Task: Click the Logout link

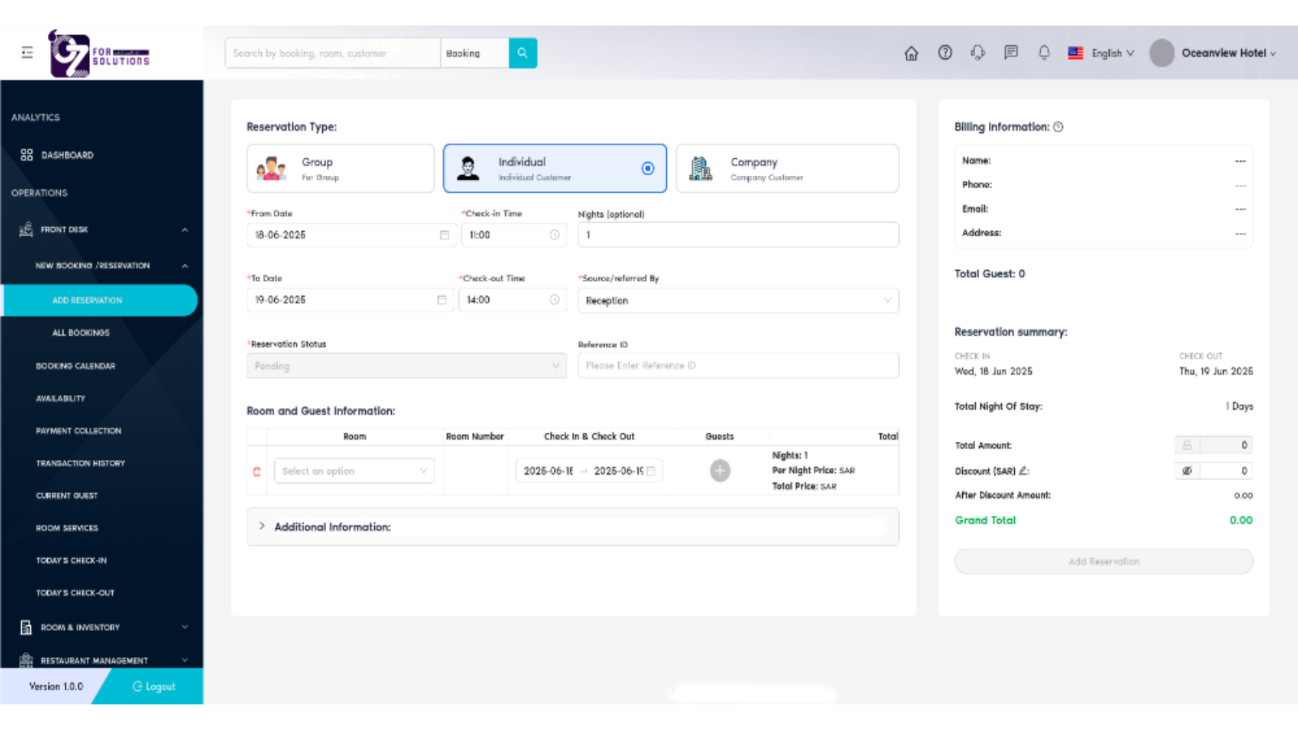Action: pyautogui.click(x=154, y=686)
